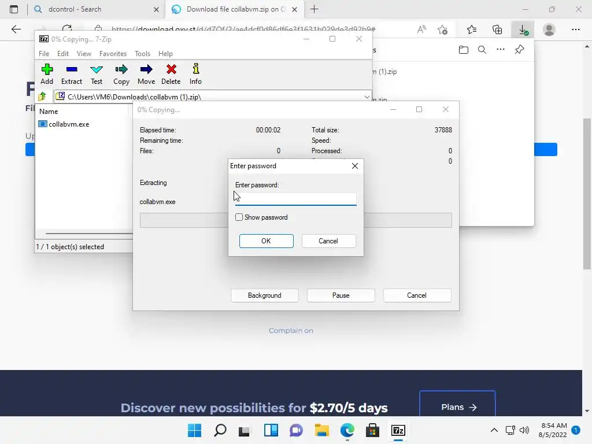Viewport: 592px width, 444px height.
Task: Click the Edge address bar URL
Action: click(x=243, y=29)
